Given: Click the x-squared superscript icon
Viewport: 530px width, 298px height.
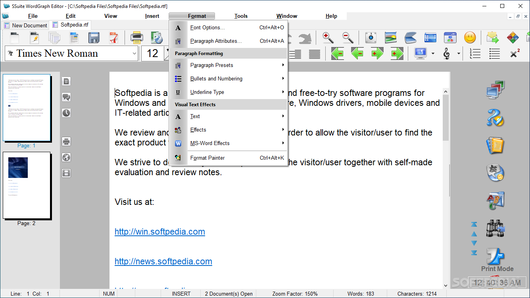Looking at the screenshot, I should click(515, 53).
